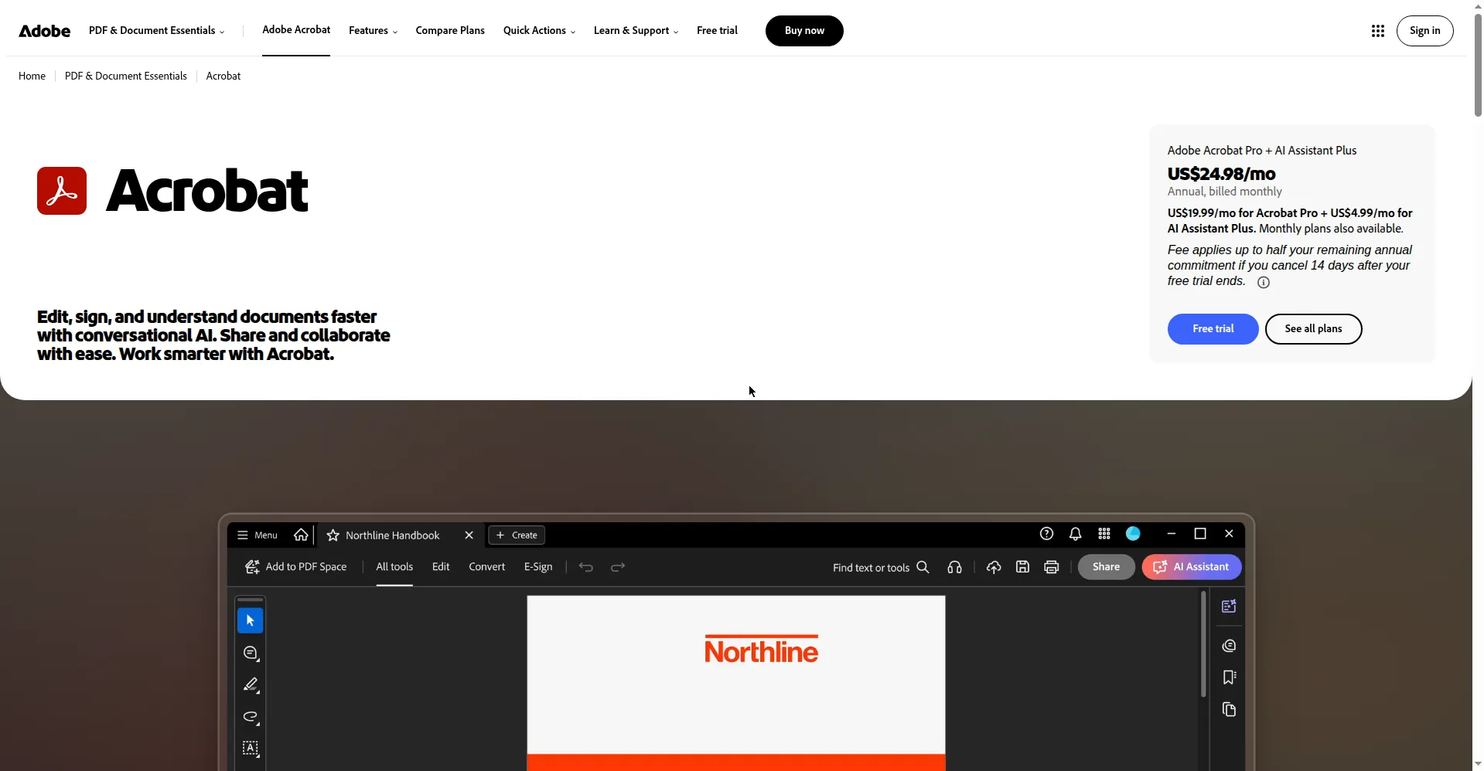Click the AI Assistant button
Screen dimensions: 1484x771
tap(1192, 567)
